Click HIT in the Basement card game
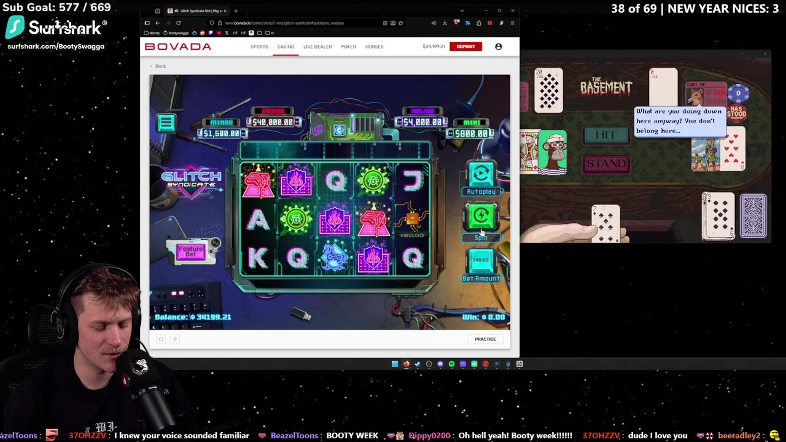 click(605, 136)
